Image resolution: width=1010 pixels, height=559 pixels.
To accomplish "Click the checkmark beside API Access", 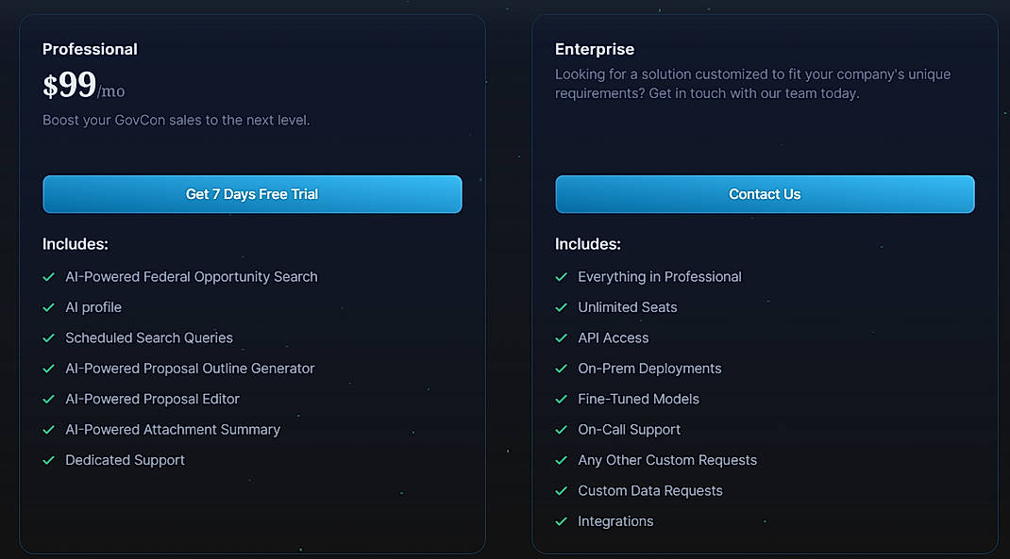I will [561, 337].
